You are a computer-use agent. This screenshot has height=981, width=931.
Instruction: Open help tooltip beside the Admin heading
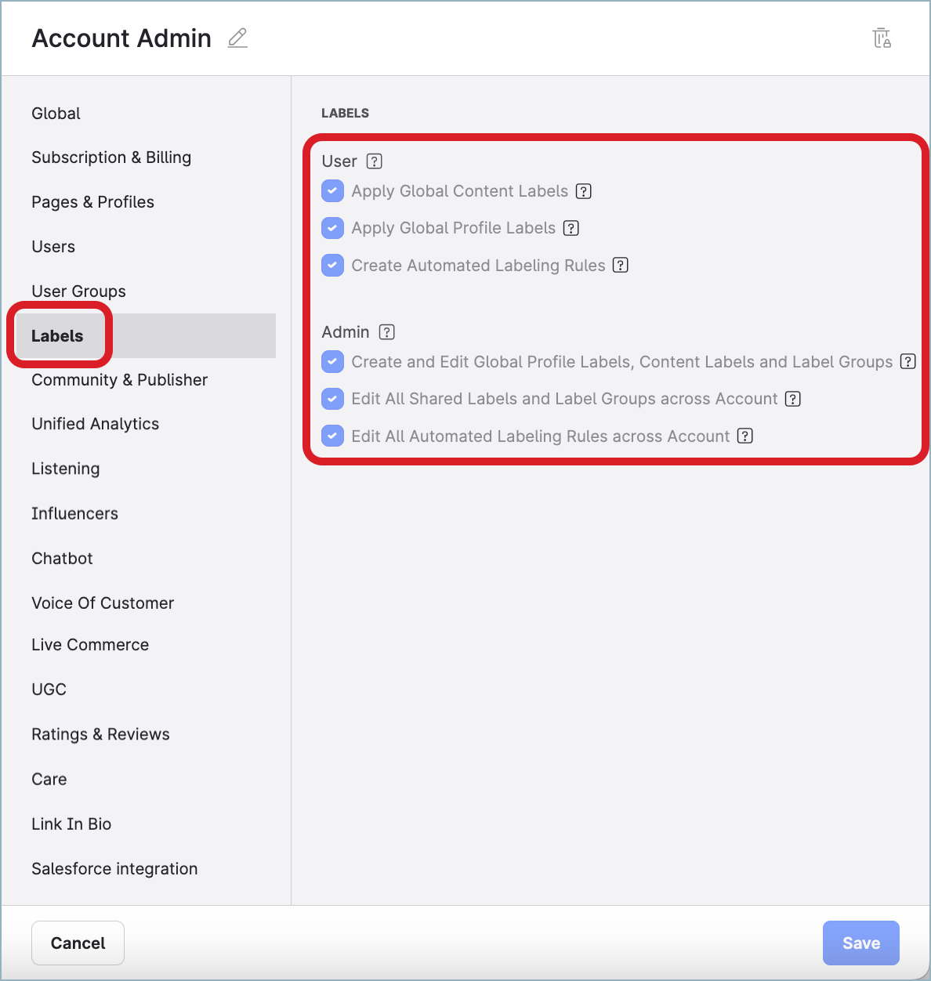coord(387,331)
